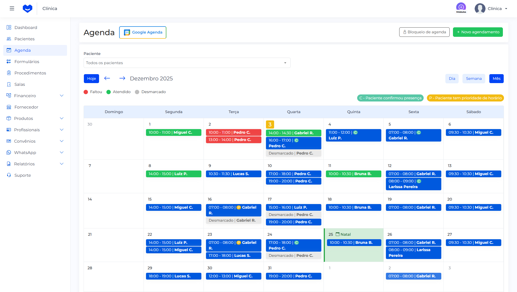The image size is (517, 292).
Task: Open the Todos os pacientes dropdown
Action: (x=187, y=63)
